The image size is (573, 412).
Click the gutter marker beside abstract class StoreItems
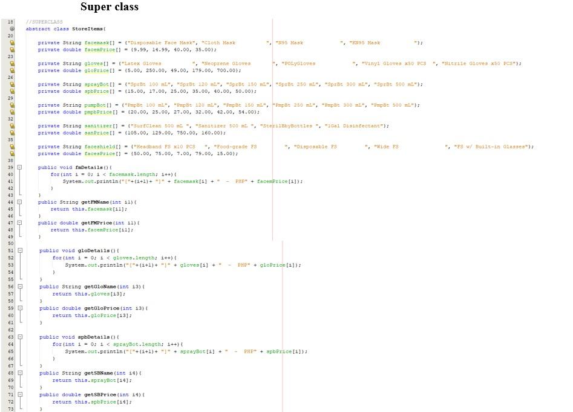coord(12,29)
